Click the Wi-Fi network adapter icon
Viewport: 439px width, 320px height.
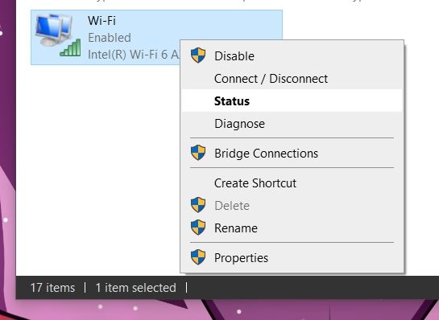coord(58,35)
